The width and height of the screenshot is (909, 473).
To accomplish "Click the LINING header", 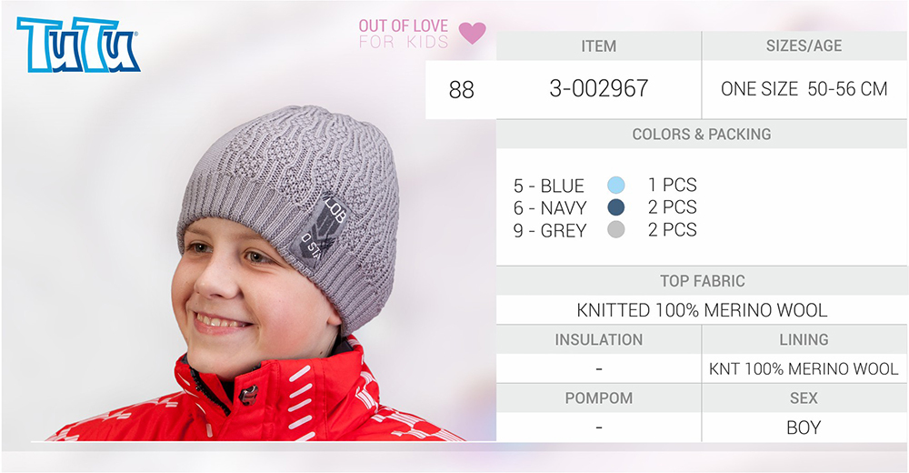I will pyautogui.click(x=804, y=339).
